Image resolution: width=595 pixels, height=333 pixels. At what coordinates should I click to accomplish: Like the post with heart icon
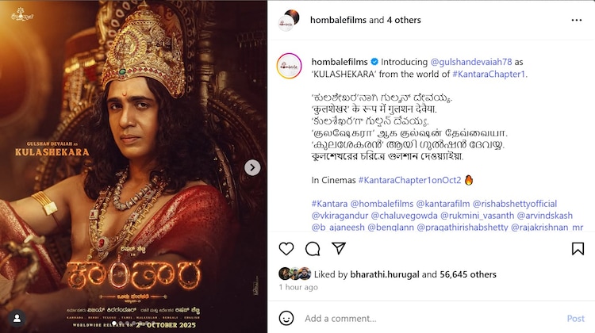point(286,249)
